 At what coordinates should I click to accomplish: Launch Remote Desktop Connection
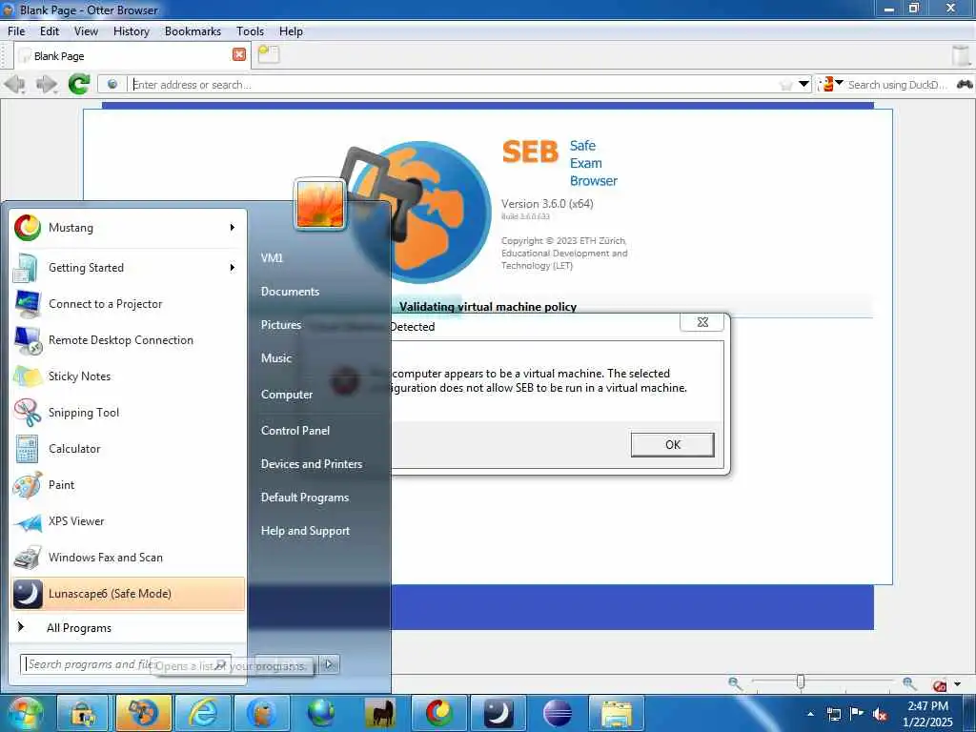128,340
